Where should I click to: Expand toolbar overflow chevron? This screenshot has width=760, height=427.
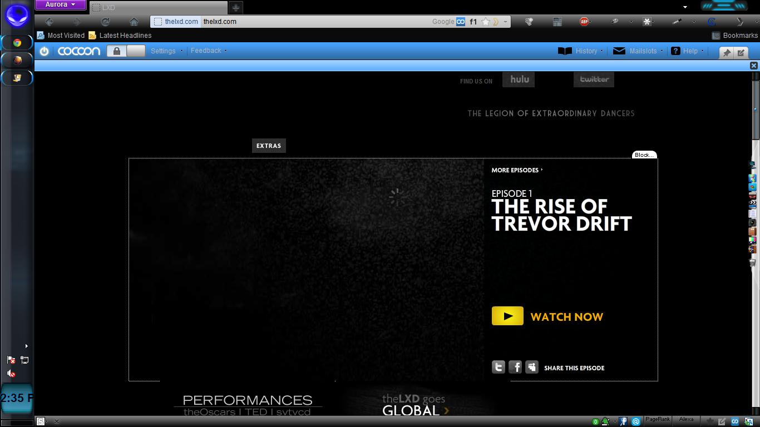click(x=740, y=22)
